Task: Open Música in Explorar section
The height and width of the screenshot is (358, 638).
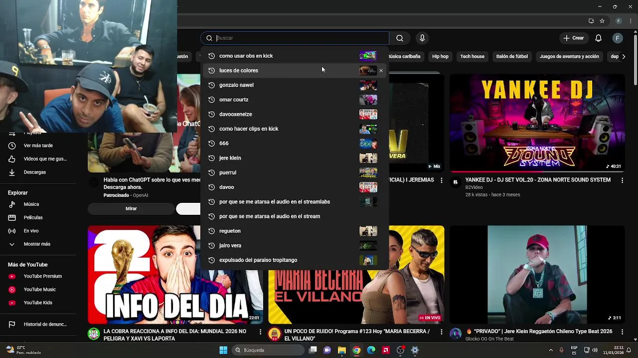Action: [x=38, y=204]
